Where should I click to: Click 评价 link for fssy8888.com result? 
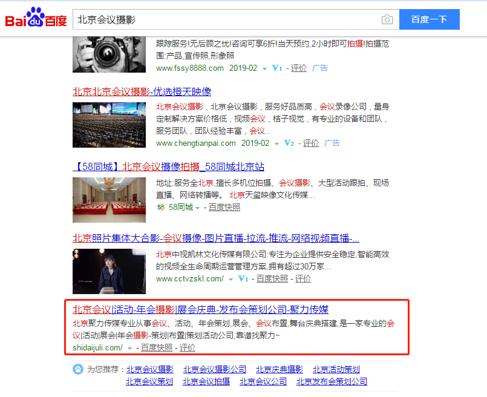click(x=299, y=68)
